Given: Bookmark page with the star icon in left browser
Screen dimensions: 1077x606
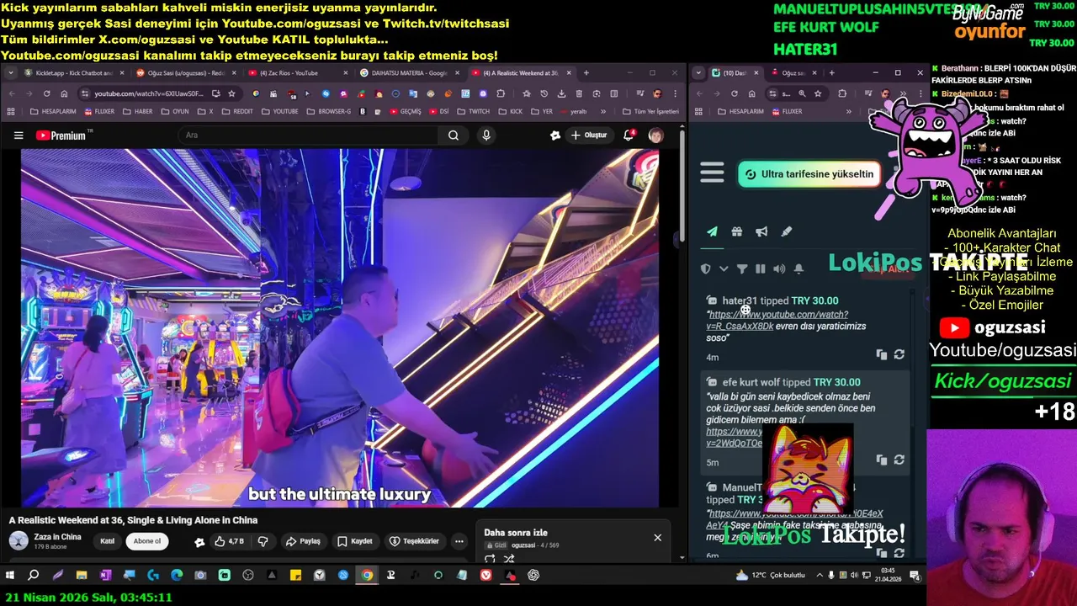Looking at the screenshot, I should pos(232,93).
